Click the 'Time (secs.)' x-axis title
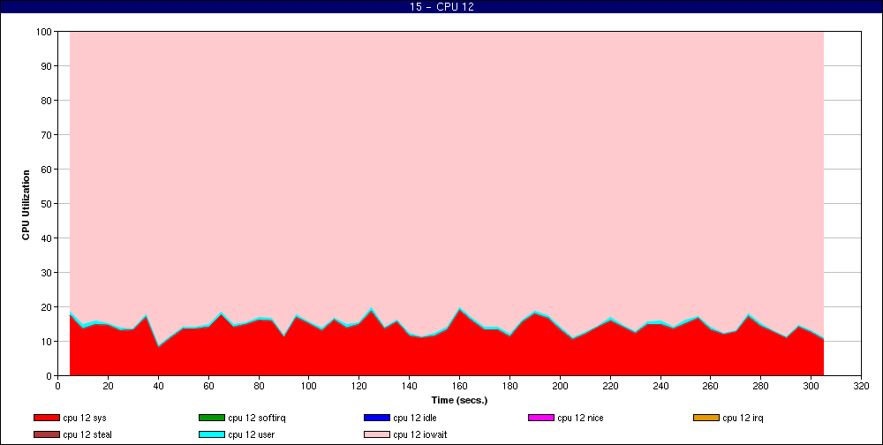883x445 pixels. [459, 401]
